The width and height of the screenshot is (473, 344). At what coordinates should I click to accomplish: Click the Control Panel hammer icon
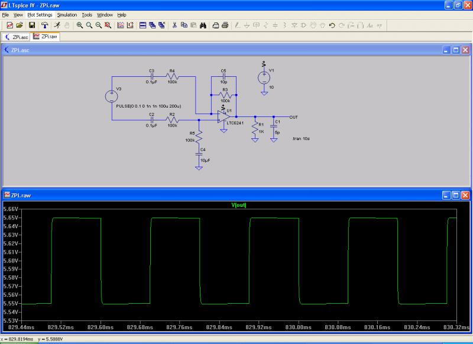point(44,25)
